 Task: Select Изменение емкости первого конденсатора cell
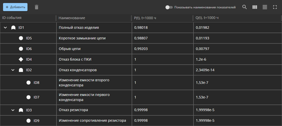(94, 97)
